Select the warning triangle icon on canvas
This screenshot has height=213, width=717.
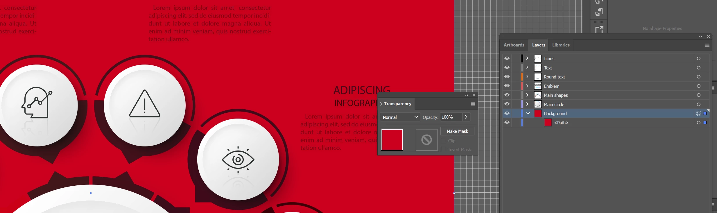point(145,103)
